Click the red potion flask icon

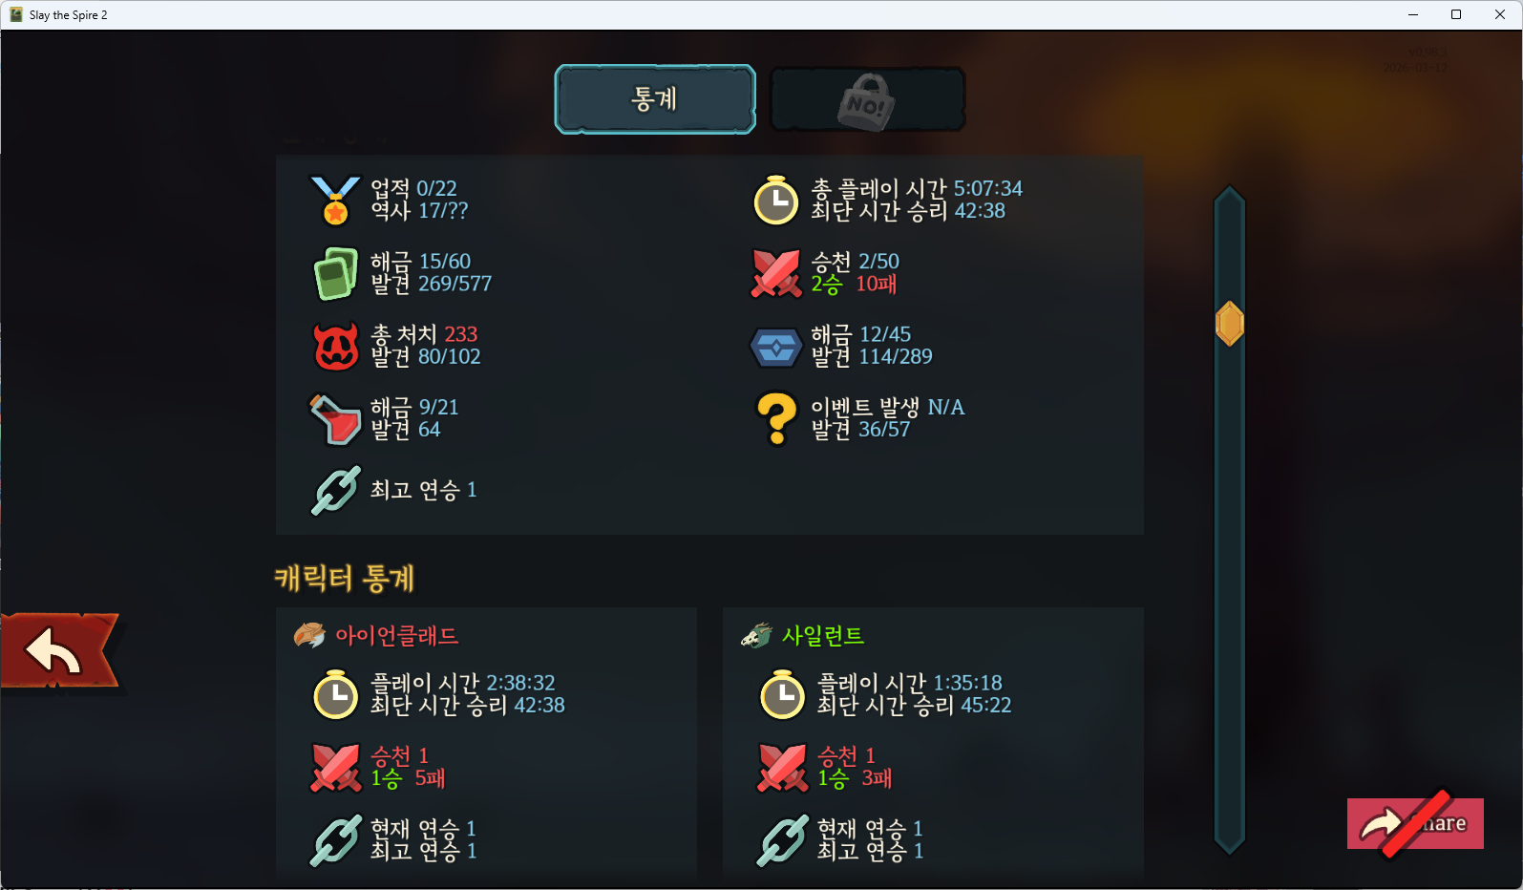(335, 419)
